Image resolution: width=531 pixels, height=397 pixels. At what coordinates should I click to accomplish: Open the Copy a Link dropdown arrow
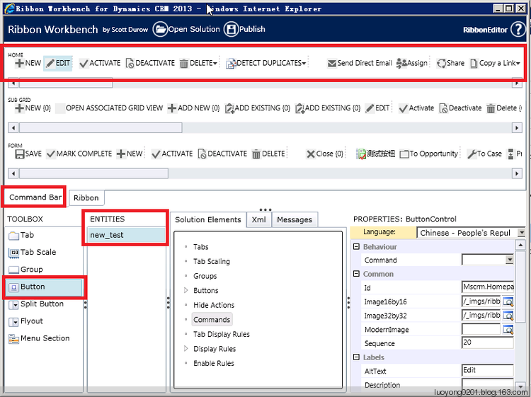click(x=518, y=64)
